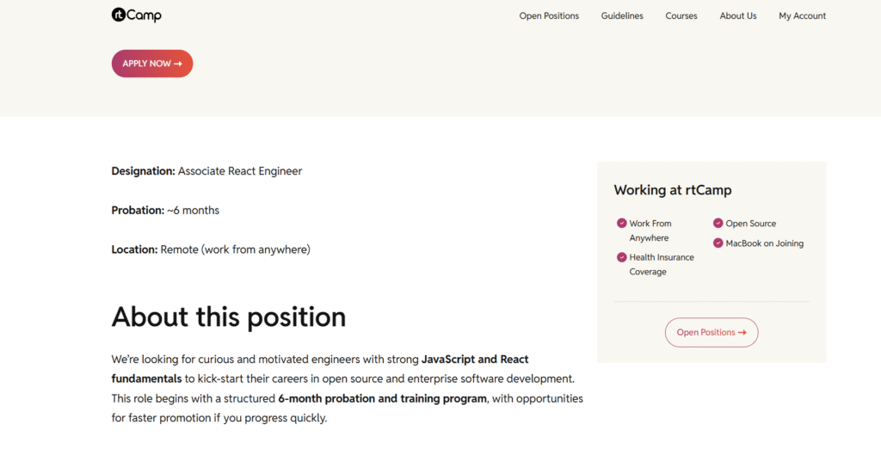Click the outlined Open Positions button in the sidebar
Viewport: 881px width, 449px height.
712,332
